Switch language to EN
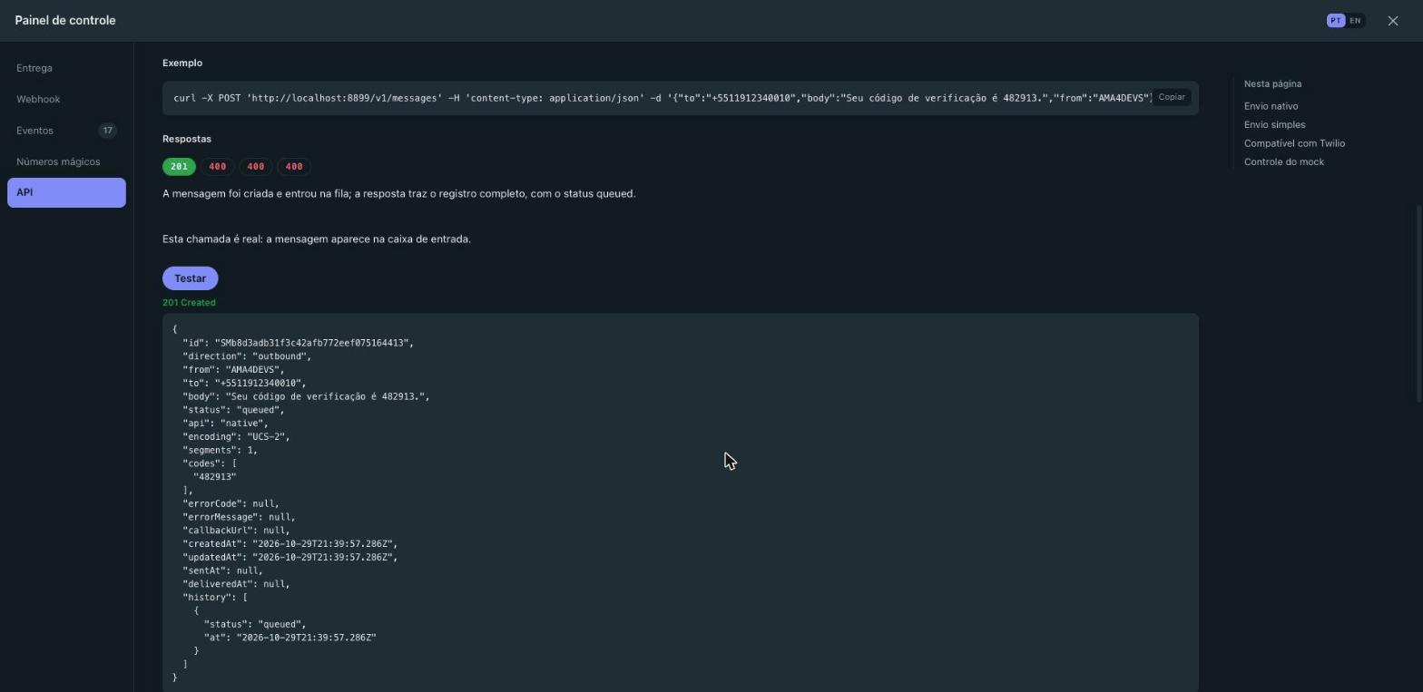 coord(1355,20)
